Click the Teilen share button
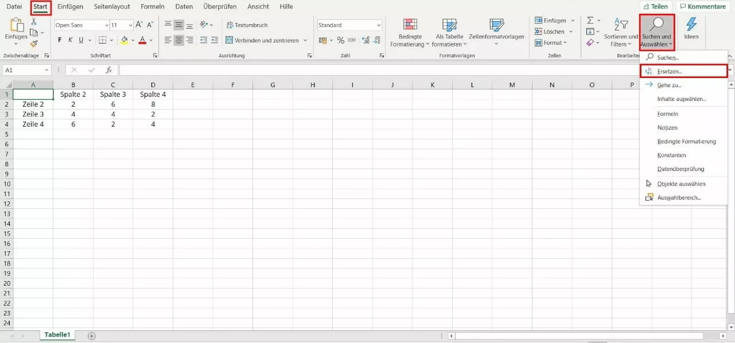The image size is (735, 343). 655,6
